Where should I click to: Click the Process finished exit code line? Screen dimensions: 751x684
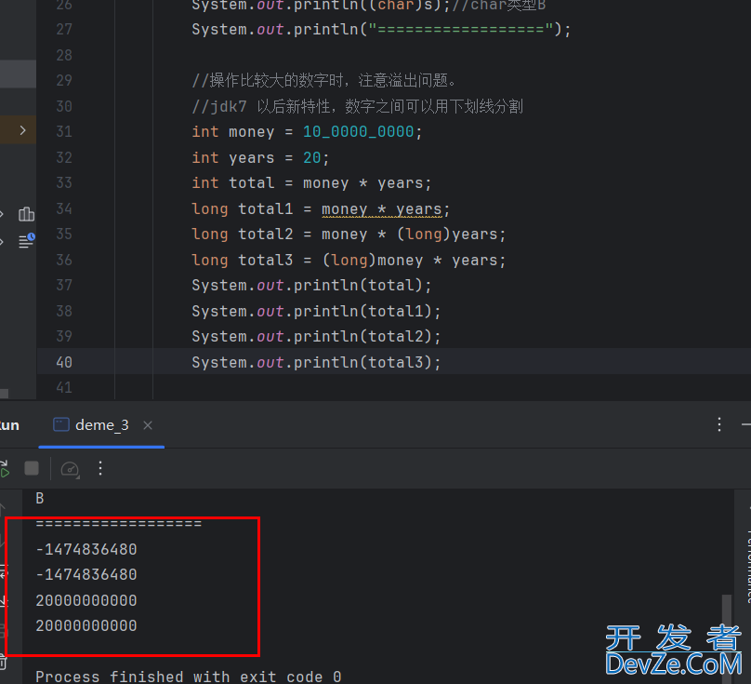[188, 676]
